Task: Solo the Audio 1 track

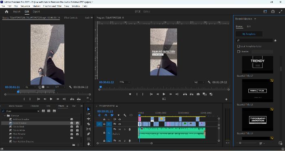Action: 125,129
